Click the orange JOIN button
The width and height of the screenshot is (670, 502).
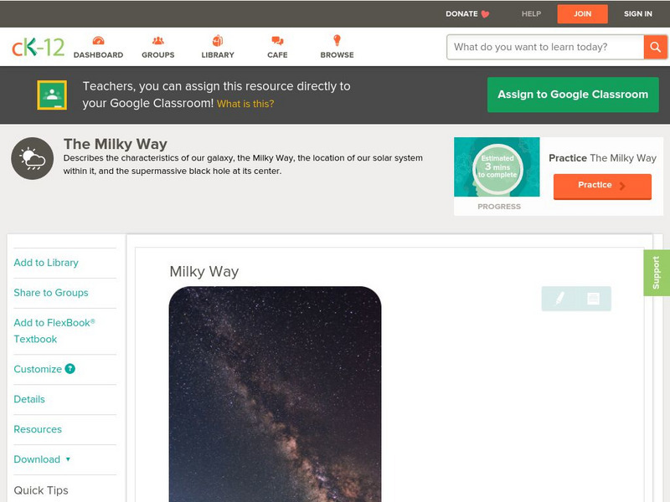[x=582, y=14]
